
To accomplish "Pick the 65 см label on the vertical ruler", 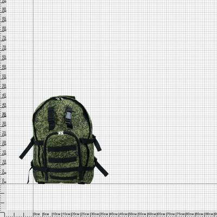I will 4,58.
